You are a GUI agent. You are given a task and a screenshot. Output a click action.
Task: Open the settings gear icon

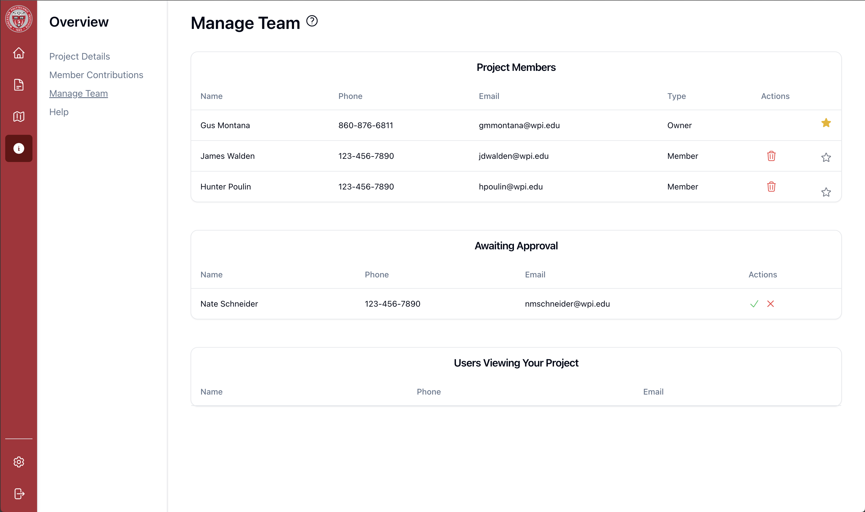pos(19,462)
